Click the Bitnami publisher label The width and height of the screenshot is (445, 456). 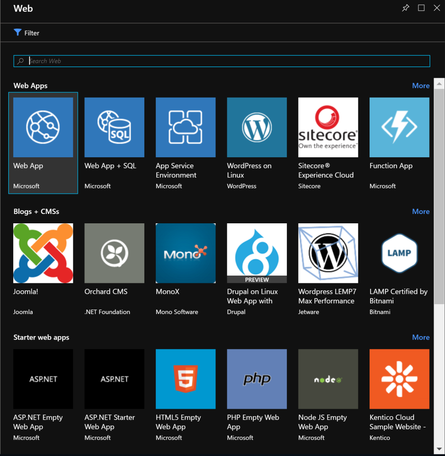click(380, 312)
